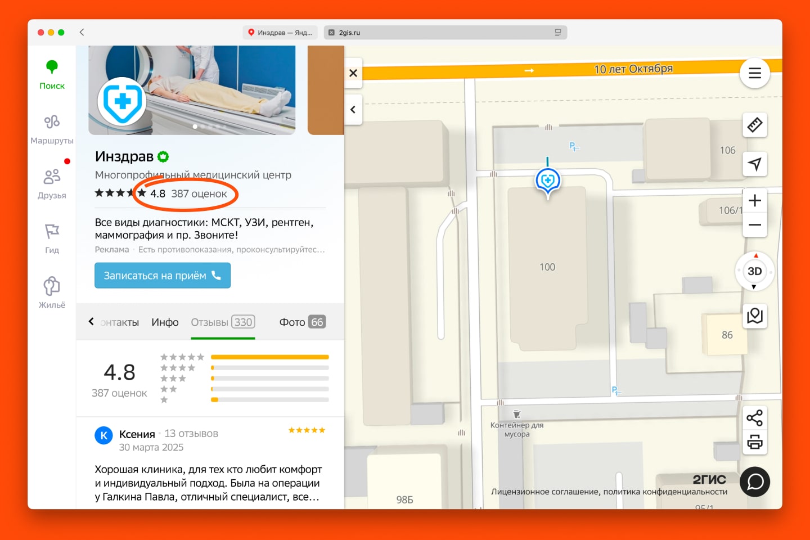The image size is (810, 540).
Task: Click the green verified badge by Инздрав
Action: [x=163, y=156]
